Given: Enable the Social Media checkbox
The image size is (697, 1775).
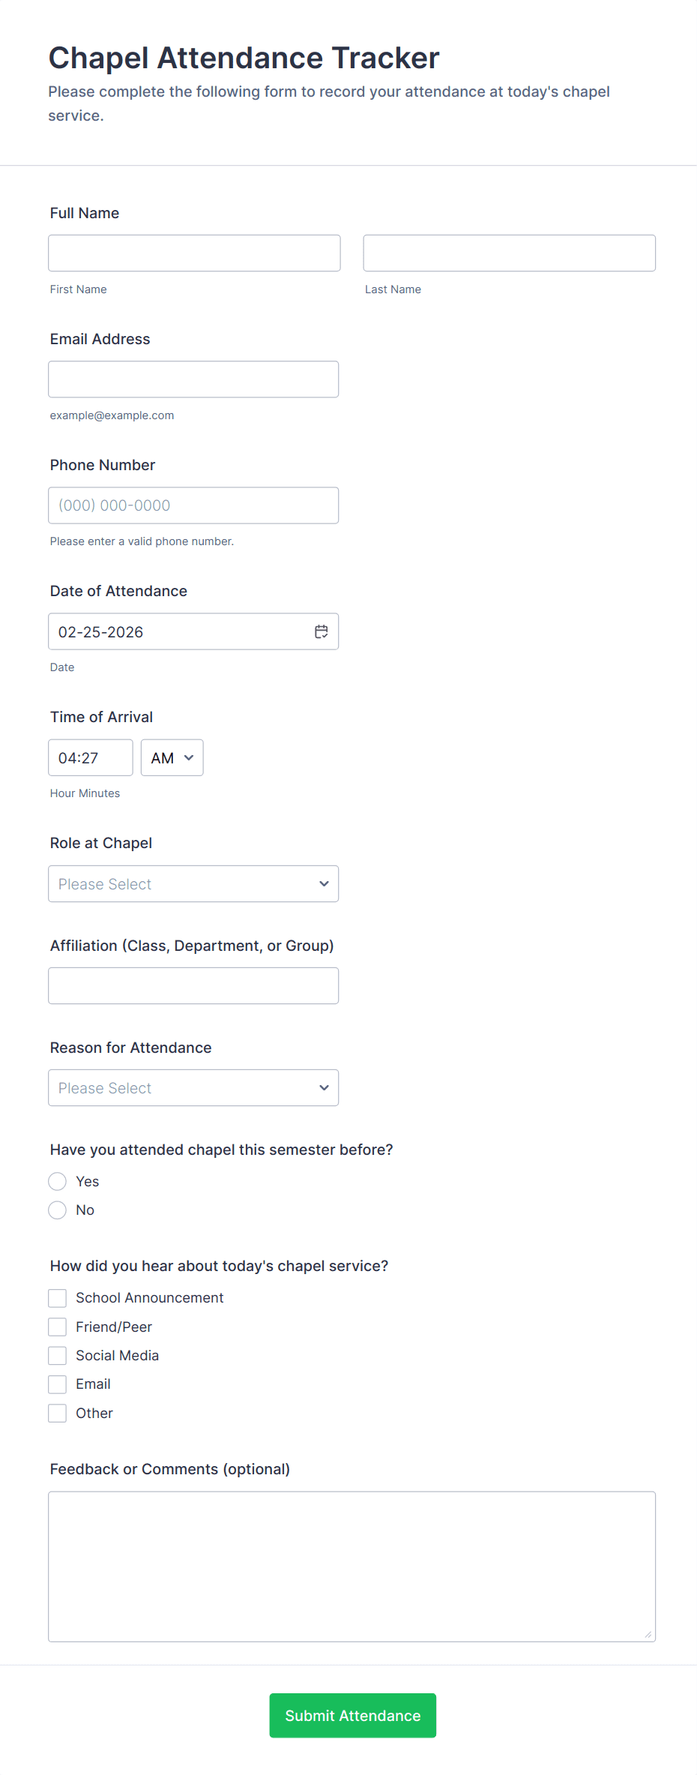Looking at the screenshot, I should pos(58,1356).
